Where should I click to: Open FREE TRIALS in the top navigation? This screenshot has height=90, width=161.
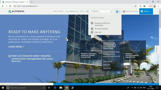point(58,11)
